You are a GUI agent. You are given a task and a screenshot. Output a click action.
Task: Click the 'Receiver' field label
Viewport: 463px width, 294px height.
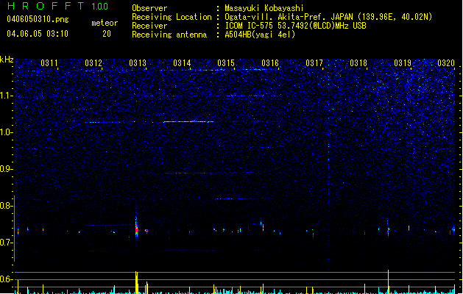click(x=149, y=26)
